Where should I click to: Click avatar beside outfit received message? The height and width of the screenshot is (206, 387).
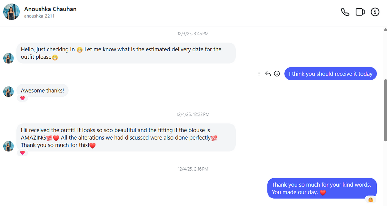(9, 146)
